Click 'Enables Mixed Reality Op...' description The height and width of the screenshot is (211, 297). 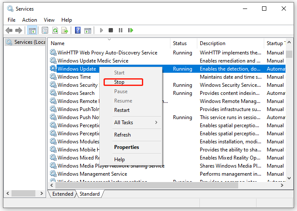point(230,158)
